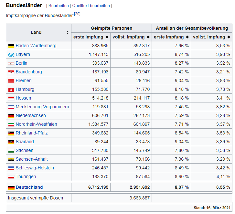Click the Baden-Württemberg flag icon
235x214 pixels.
coord(11,46)
